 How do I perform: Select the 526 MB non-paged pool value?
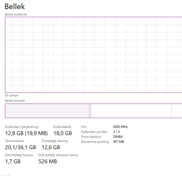(x=48, y=161)
